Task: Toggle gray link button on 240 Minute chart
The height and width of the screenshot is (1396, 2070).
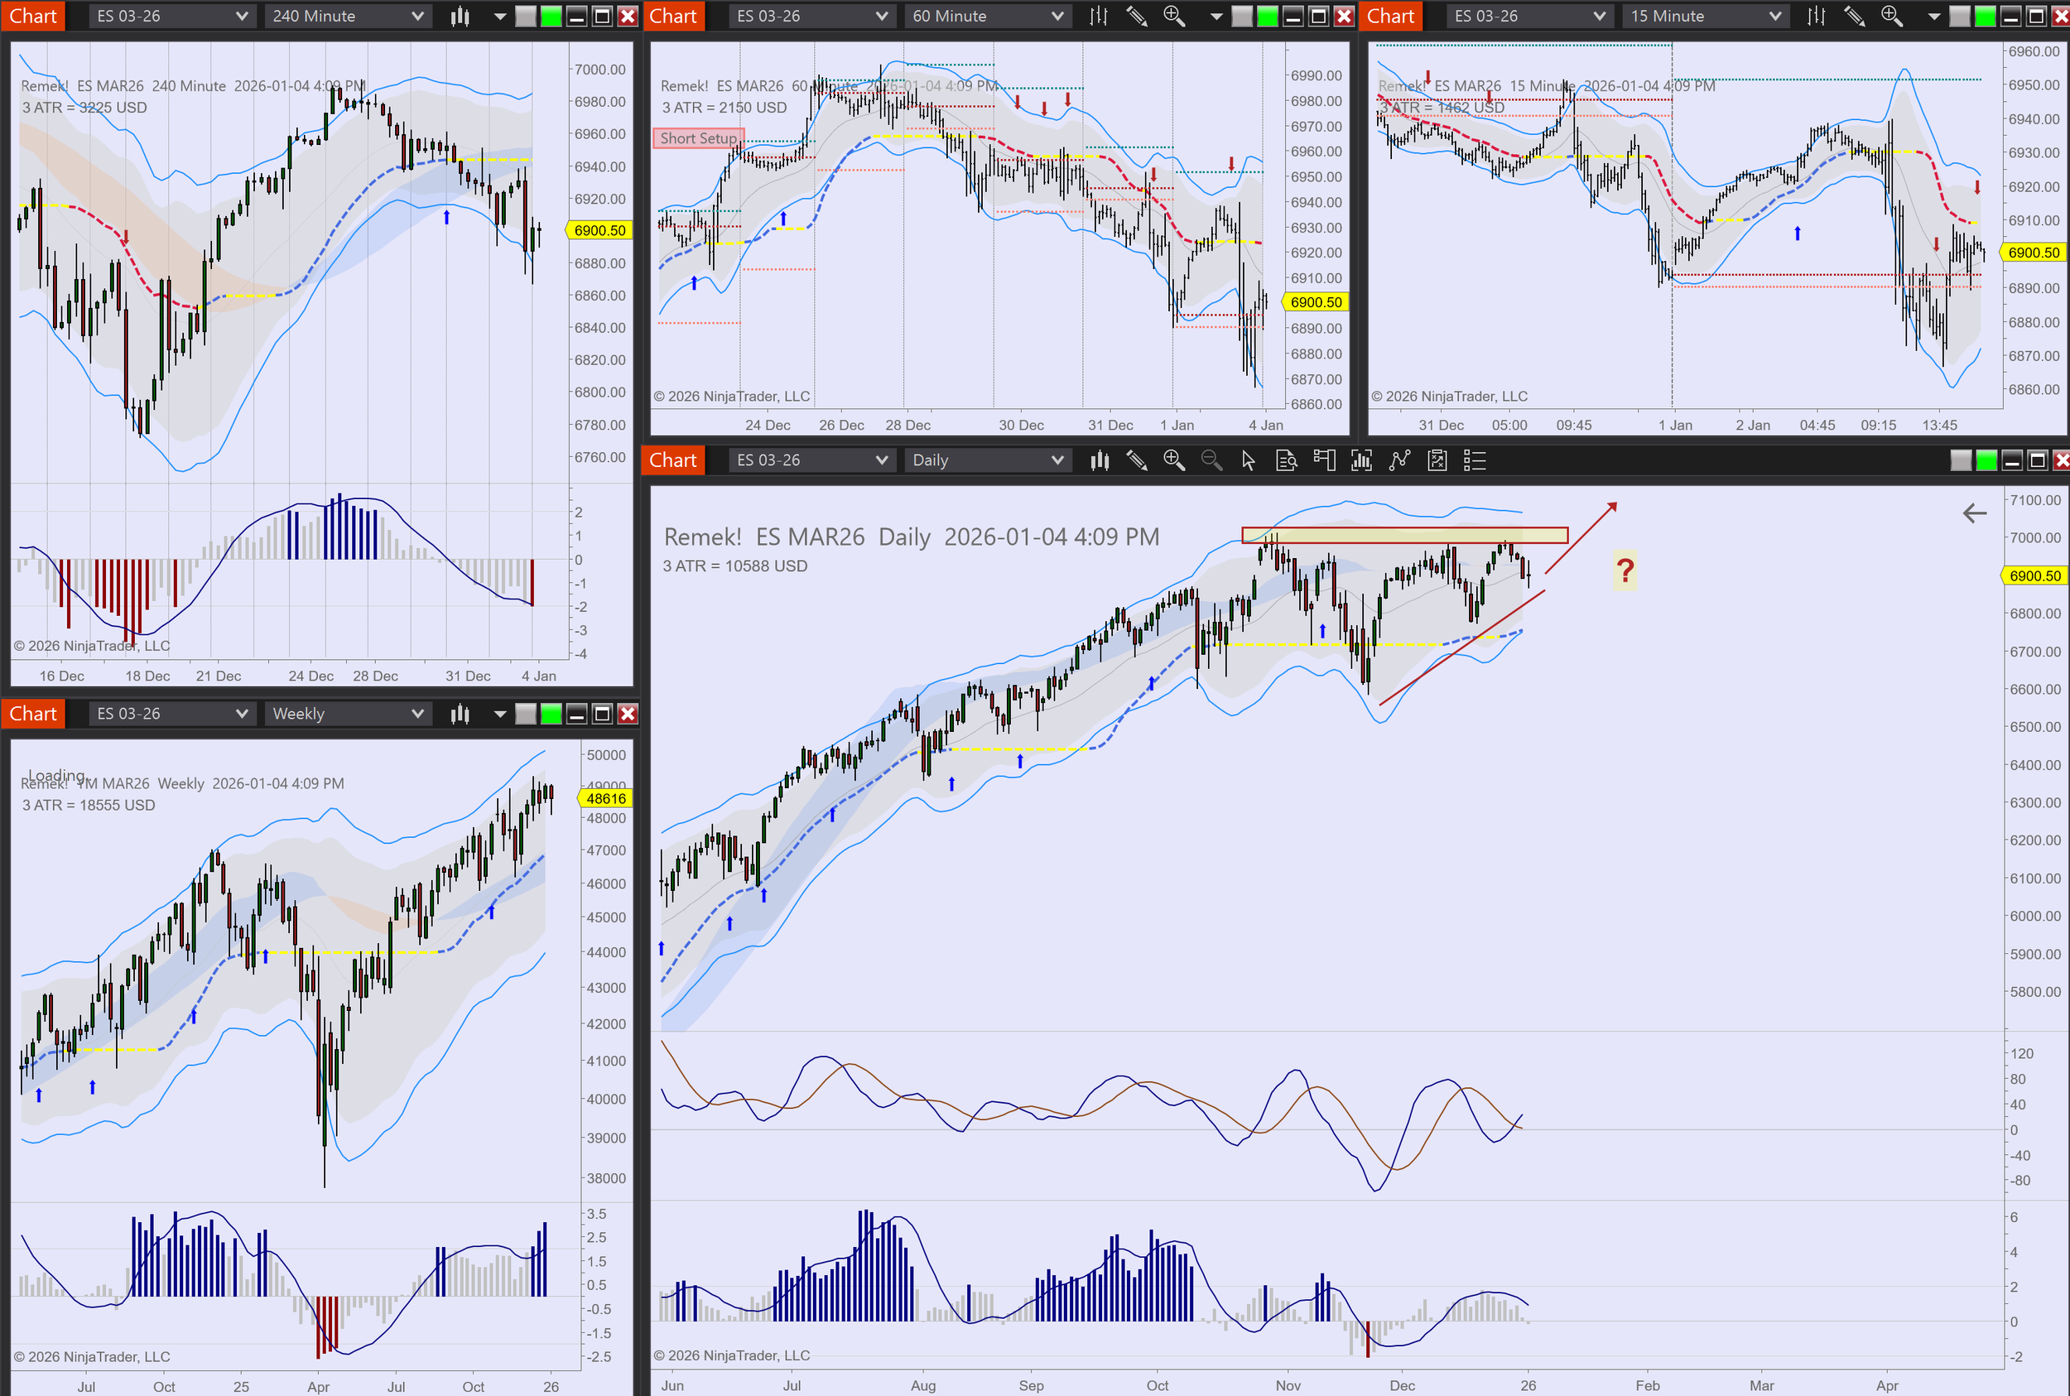Action: pos(526,16)
